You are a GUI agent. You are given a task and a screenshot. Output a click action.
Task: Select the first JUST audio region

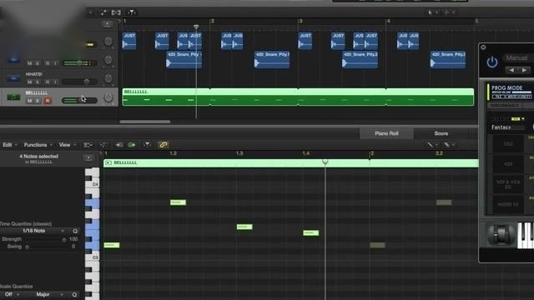tap(129, 41)
